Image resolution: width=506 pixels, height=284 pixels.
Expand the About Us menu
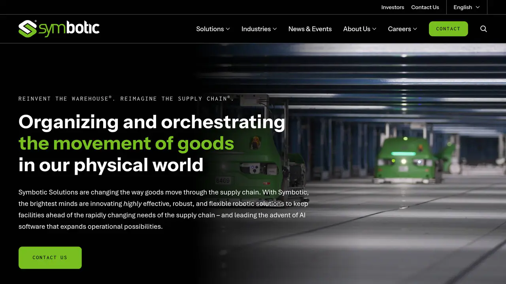pyautogui.click(x=360, y=29)
